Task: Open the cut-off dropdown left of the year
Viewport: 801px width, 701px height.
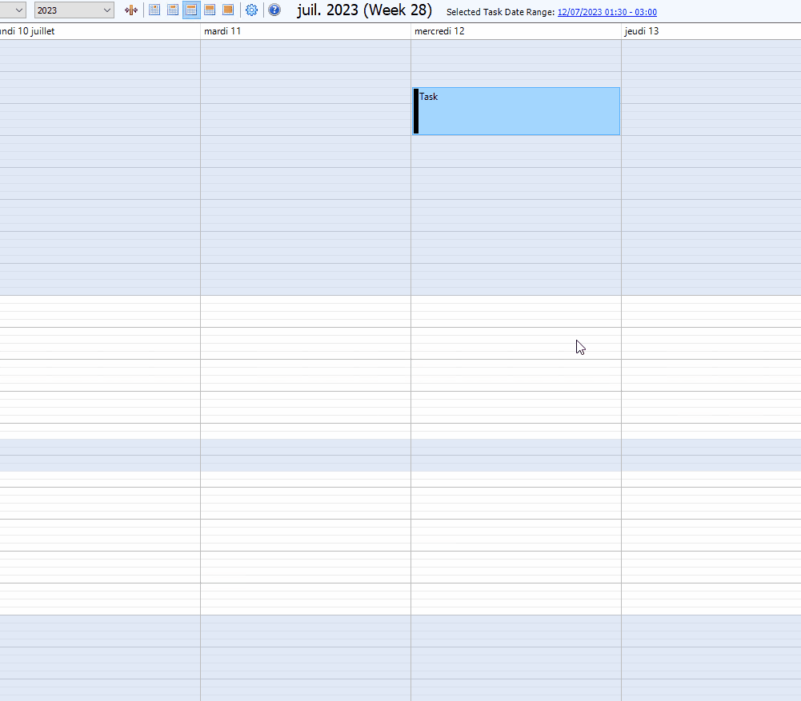Action: [13, 10]
